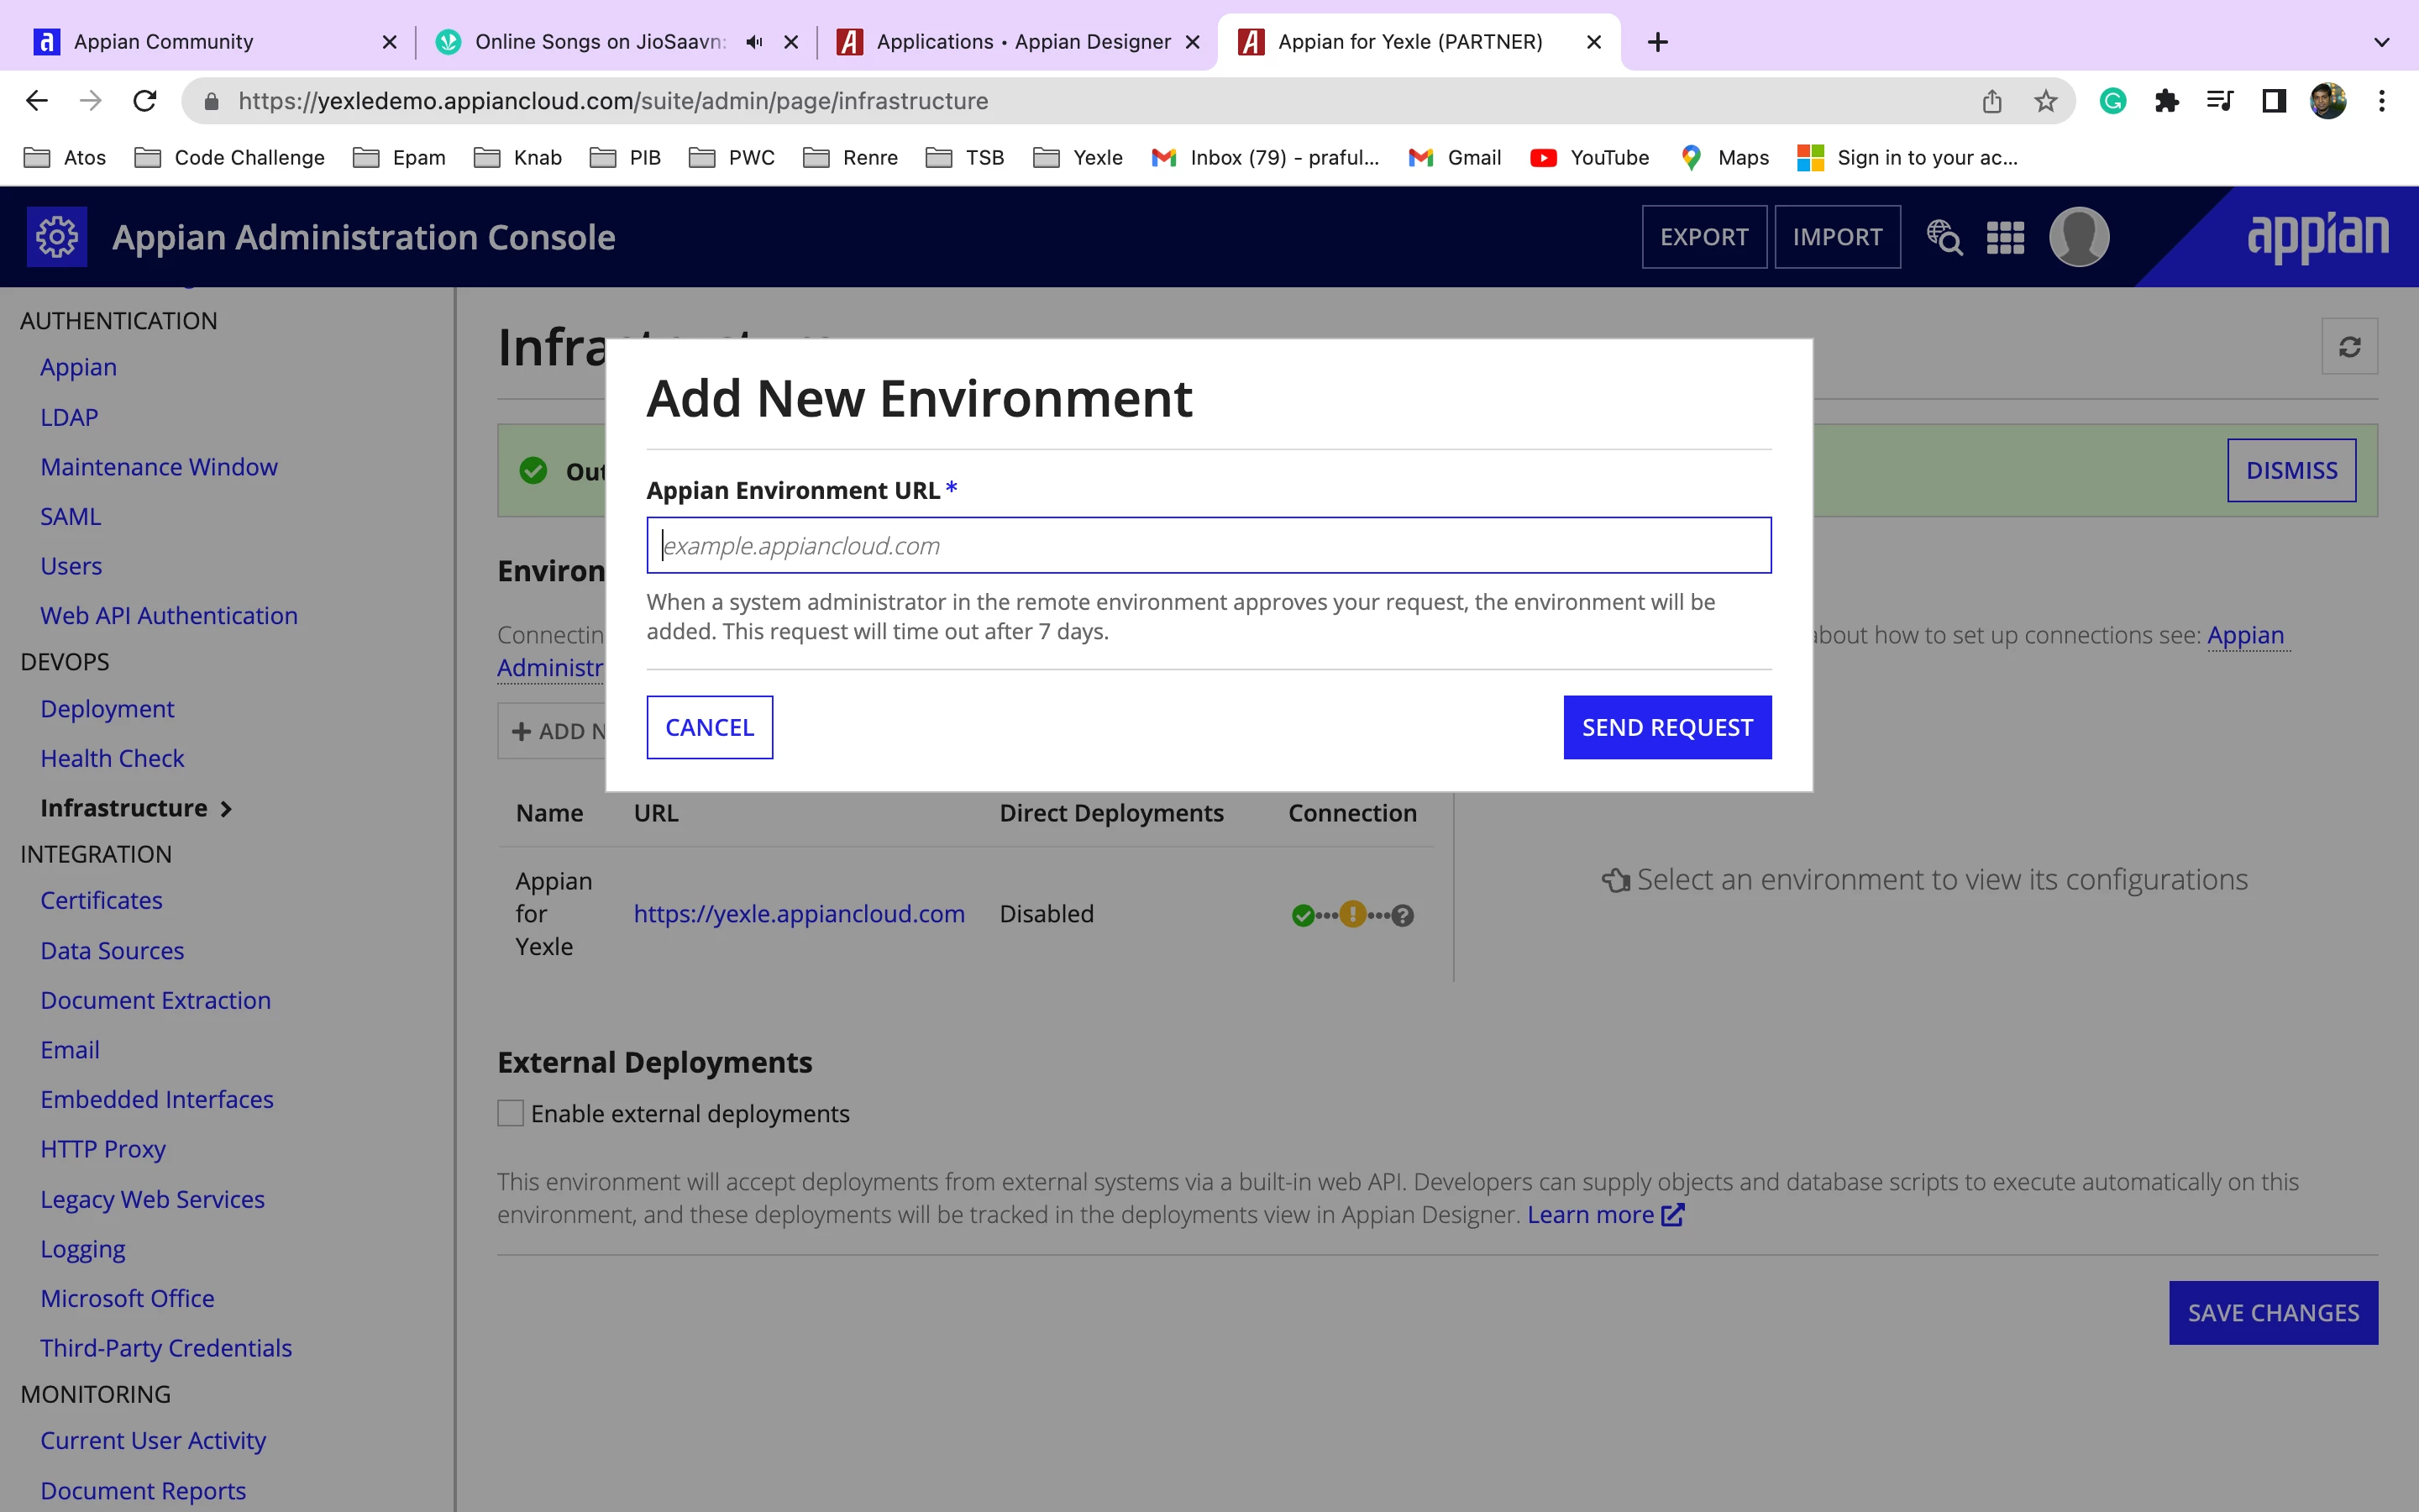Open the Grammarly extension icon
This screenshot has width=2419, height=1512.
[x=2113, y=101]
